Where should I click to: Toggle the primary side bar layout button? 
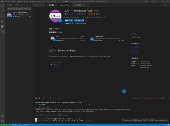(147, 2)
